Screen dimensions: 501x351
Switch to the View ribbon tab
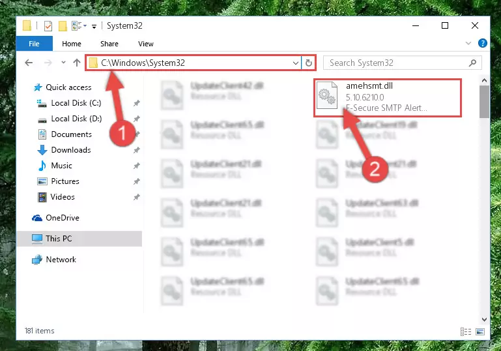point(146,44)
